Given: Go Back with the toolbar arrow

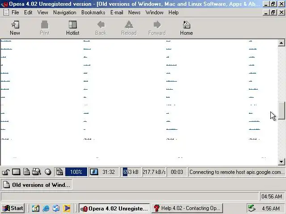Looking at the screenshot, I should pyautogui.click(x=101, y=28).
